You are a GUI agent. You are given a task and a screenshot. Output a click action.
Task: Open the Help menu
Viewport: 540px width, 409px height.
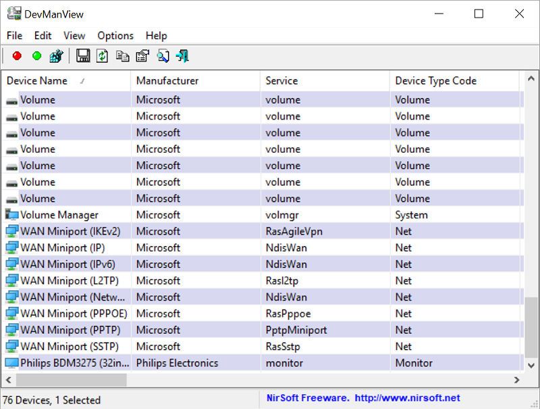(x=157, y=36)
